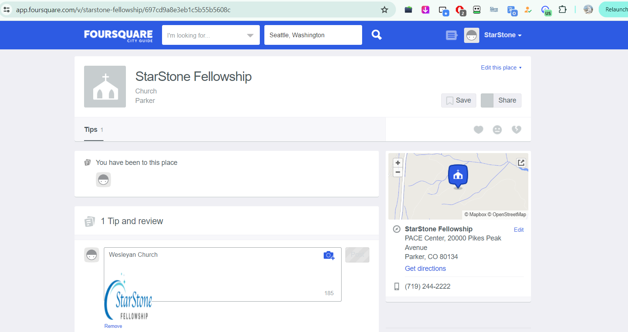Click the avatar beside the tip box
The width and height of the screenshot is (628, 332).
tap(92, 255)
